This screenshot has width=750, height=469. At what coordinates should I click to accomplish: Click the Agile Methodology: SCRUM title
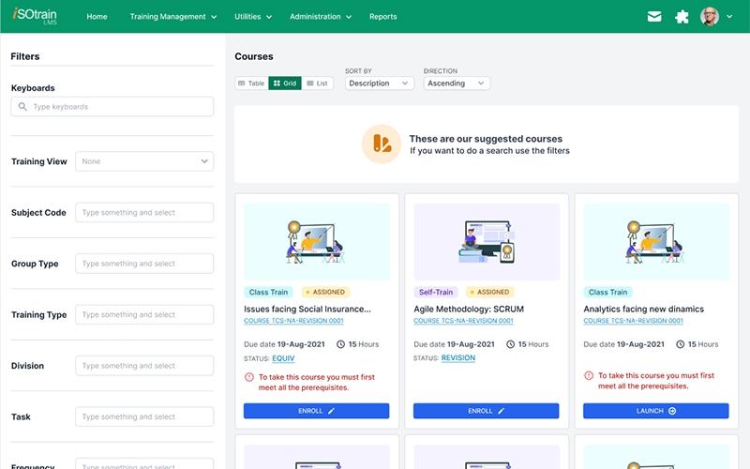469,310
